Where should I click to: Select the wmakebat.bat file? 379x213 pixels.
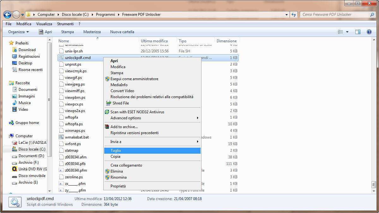(77, 137)
